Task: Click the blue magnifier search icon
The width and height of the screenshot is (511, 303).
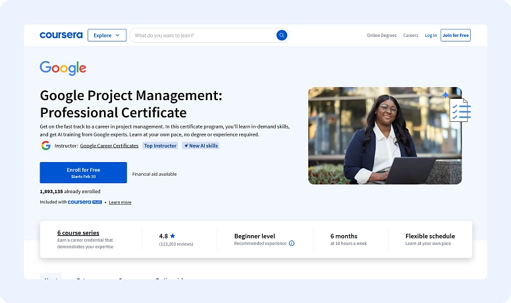Action: pos(282,35)
